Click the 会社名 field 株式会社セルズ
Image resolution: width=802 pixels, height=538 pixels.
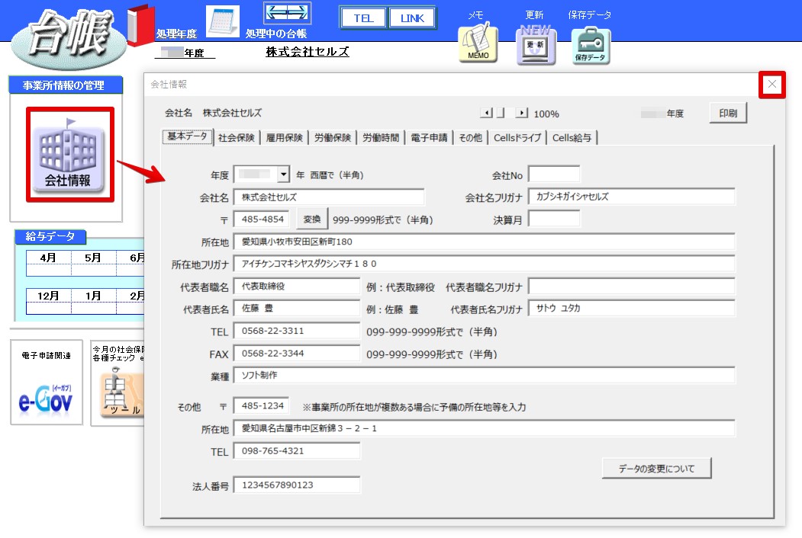[x=328, y=197]
